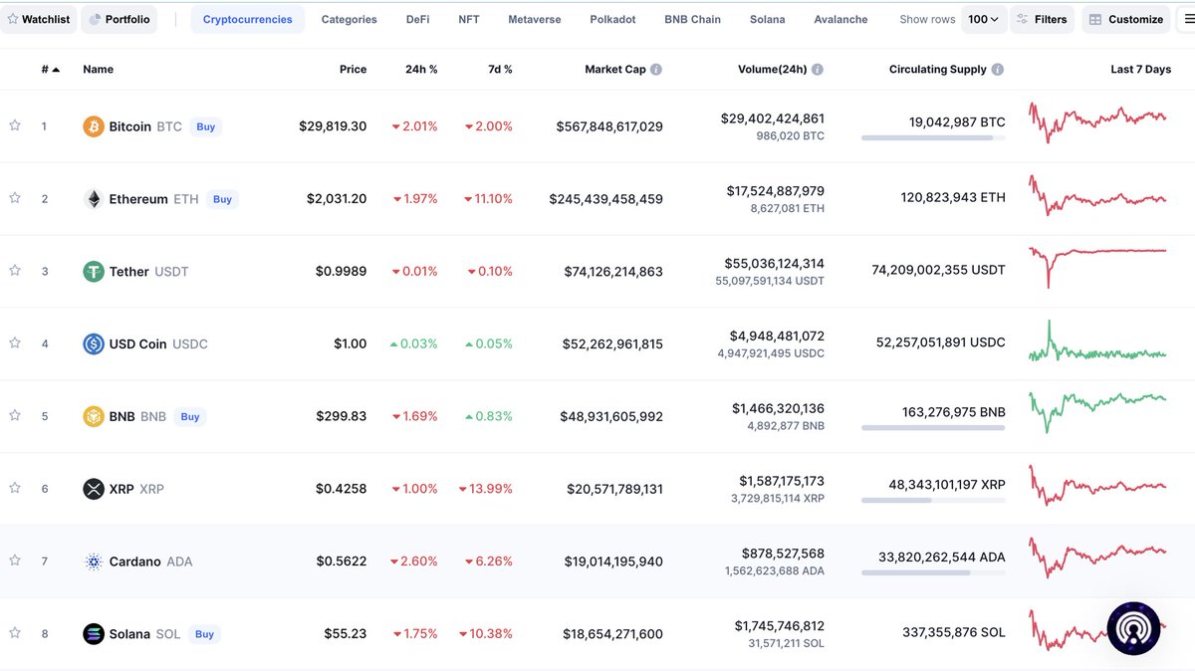Favorite XRP with its star
The height and width of the screenshot is (671, 1195).
[x=15, y=488]
